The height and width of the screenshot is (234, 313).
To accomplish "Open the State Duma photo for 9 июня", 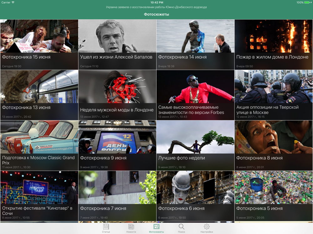I will pyautogui.click(x=117, y=137).
